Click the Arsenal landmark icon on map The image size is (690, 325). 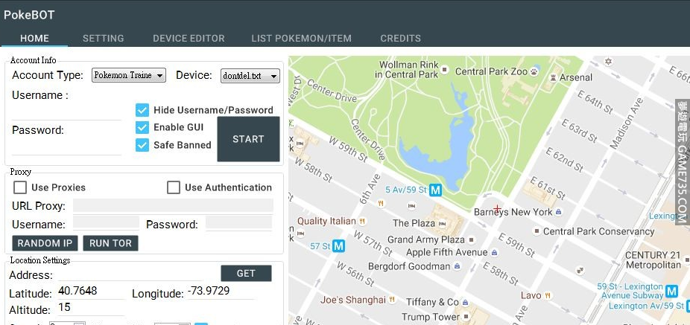coord(554,77)
